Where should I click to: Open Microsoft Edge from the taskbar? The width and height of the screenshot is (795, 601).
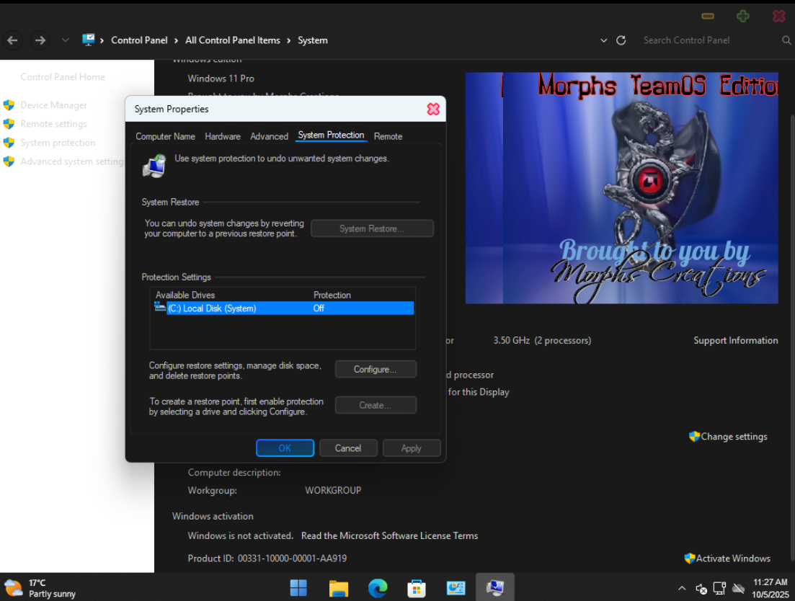(378, 588)
